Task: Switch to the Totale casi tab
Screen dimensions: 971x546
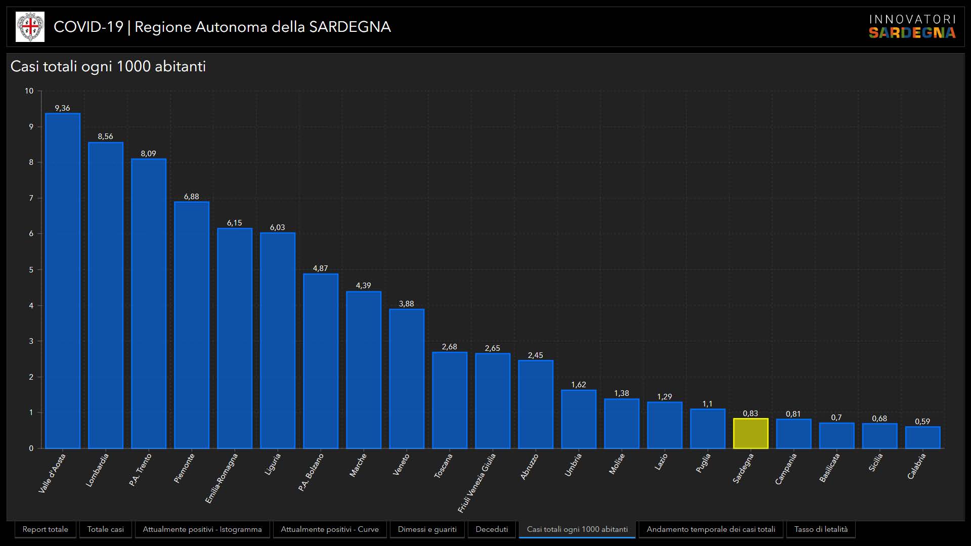Action: tap(105, 529)
